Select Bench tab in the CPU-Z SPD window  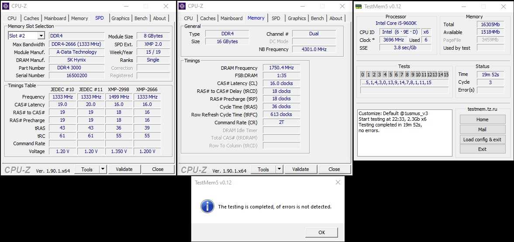(141, 18)
